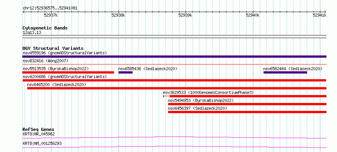Viewport: 337px width, 152px height.
Task: Click the nsv5513535 ByrskaBishop2022 red bar
Action: click(x=68, y=72)
